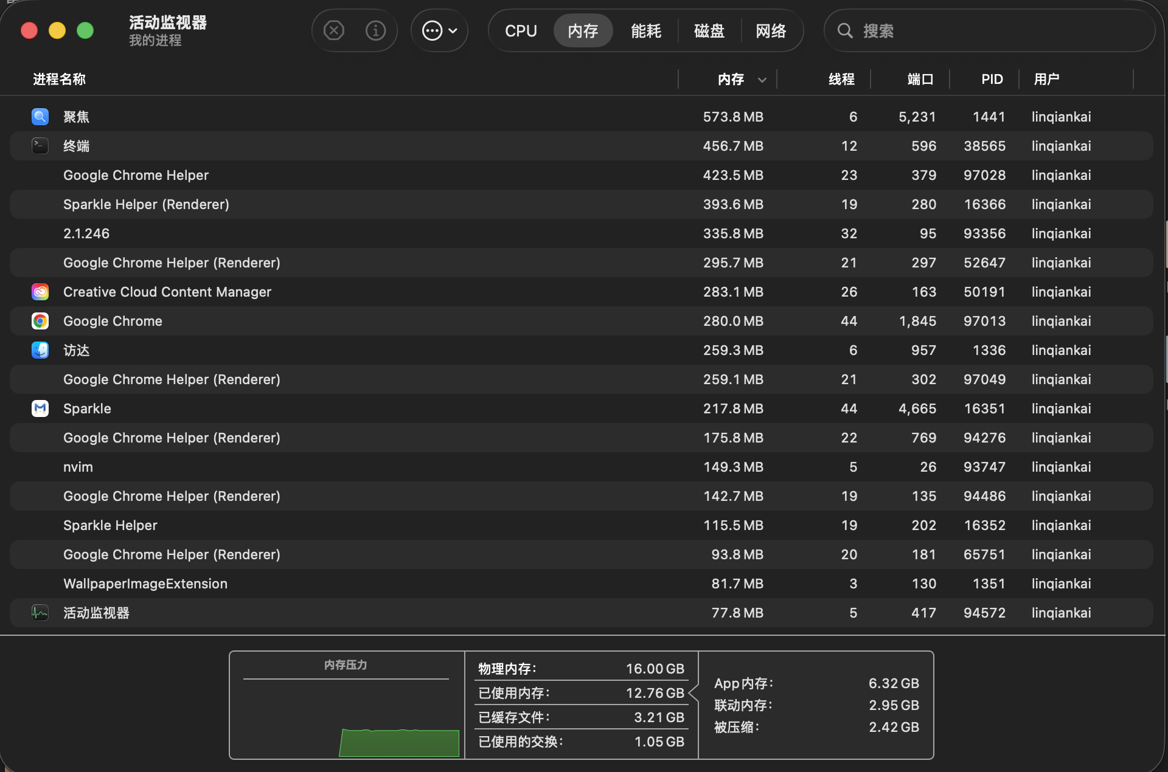Click the 283.1 MB memory value

733,292
